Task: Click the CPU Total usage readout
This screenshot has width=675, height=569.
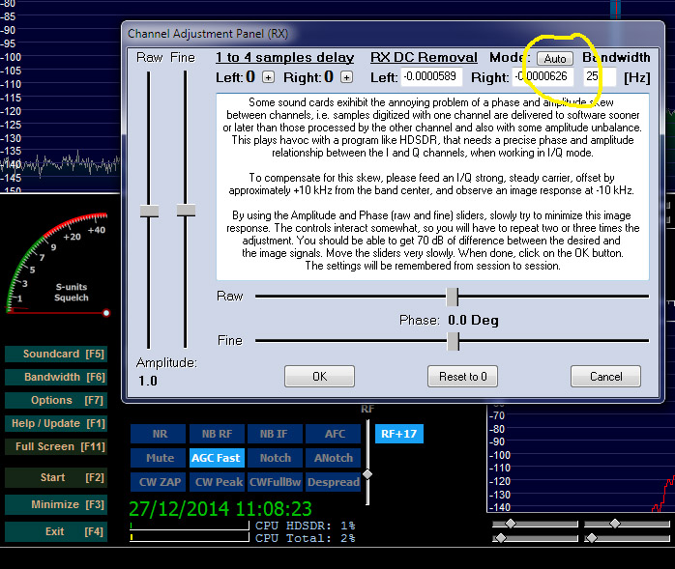Action: pos(306,538)
